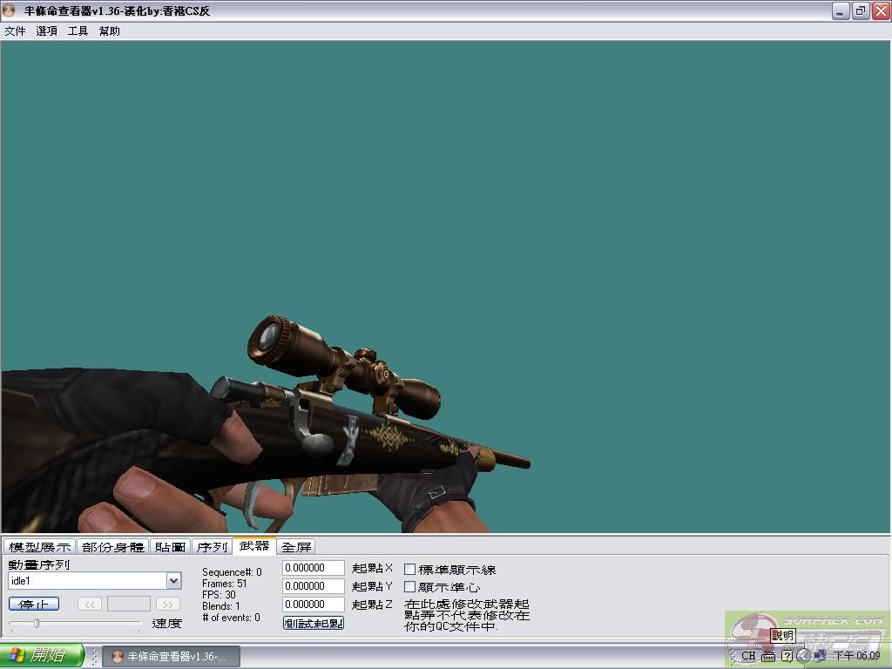Open the 文件 menu
The height and width of the screenshot is (669, 892).
[x=16, y=31]
